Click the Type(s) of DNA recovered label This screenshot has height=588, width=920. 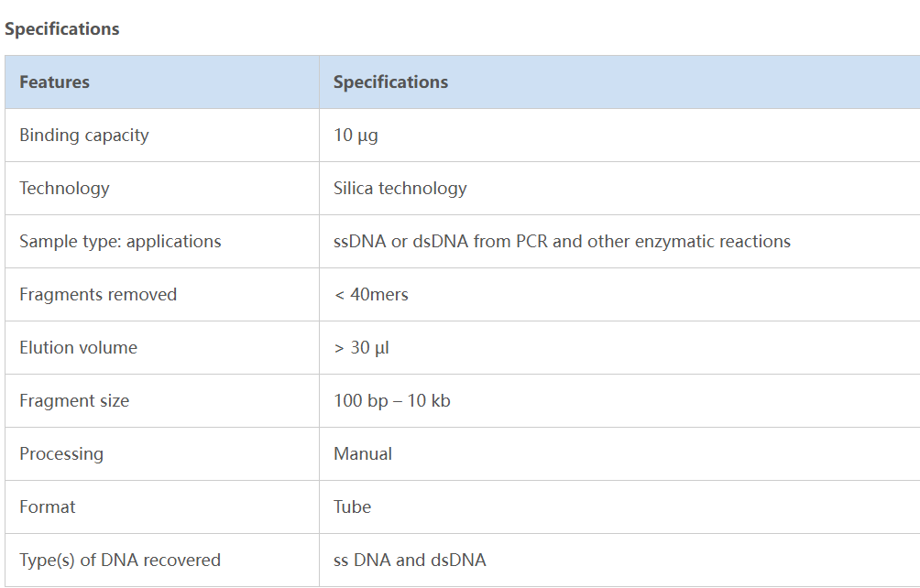(x=120, y=560)
